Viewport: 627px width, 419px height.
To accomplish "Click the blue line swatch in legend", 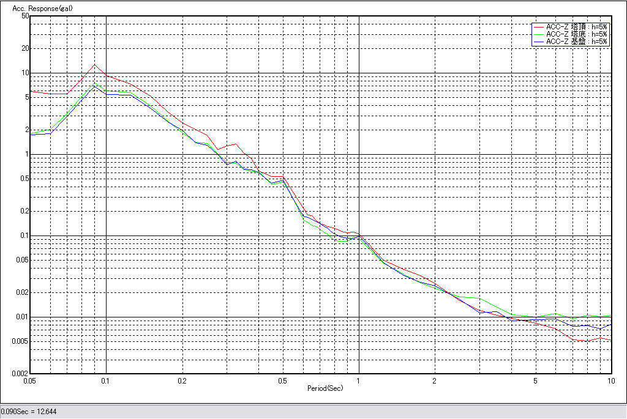I will click(538, 42).
